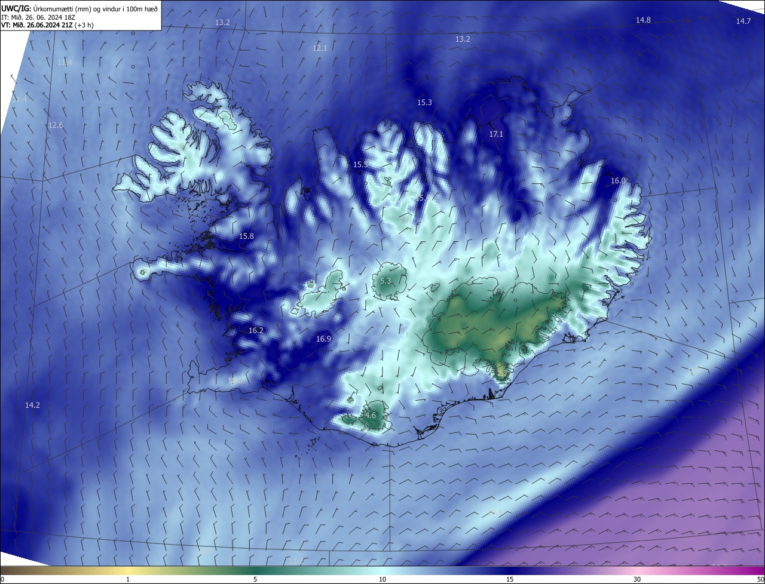Click the valid time line "VT: Mið. 26.06.2024 21Z (+3 h)"
The height and width of the screenshot is (584, 765).
pos(47,25)
